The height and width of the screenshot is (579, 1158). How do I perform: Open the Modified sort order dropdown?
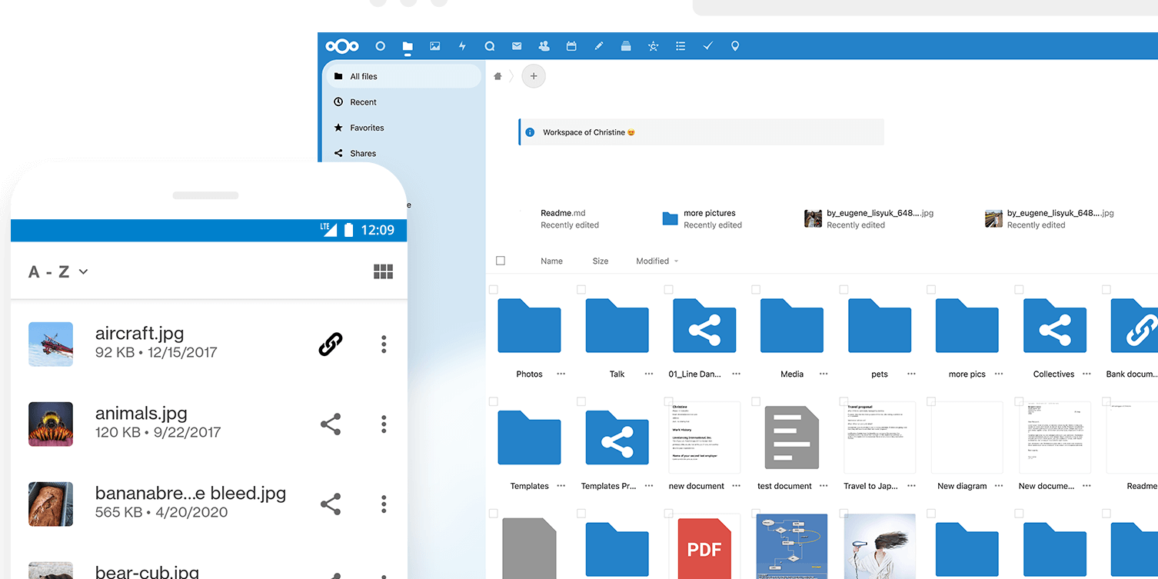[x=655, y=261]
